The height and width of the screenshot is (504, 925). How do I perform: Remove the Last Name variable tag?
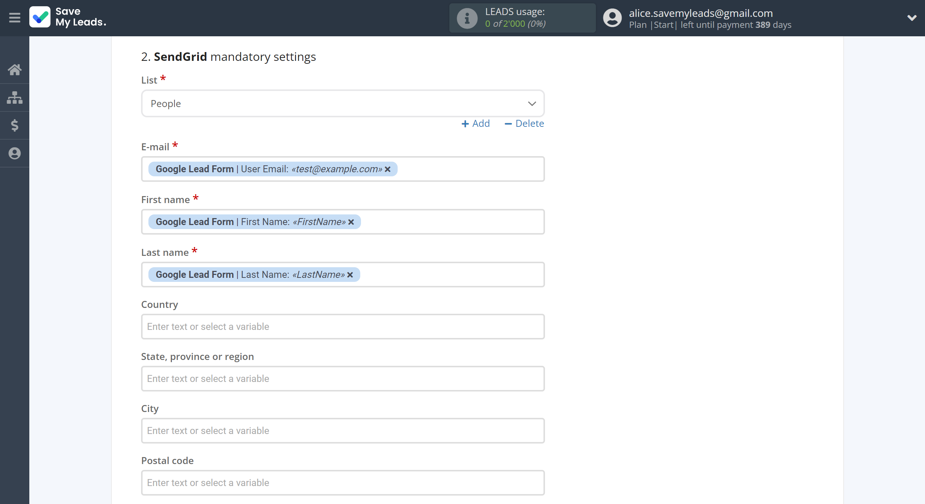pyautogui.click(x=350, y=275)
